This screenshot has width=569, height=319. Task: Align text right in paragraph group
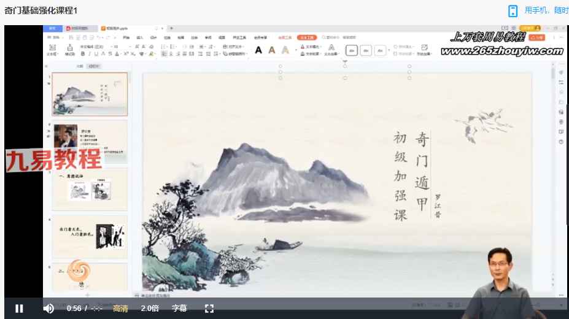(178, 53)
